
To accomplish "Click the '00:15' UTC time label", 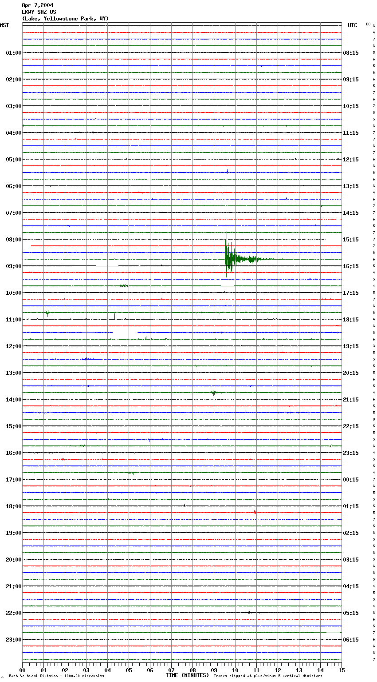I will point(351,480).
